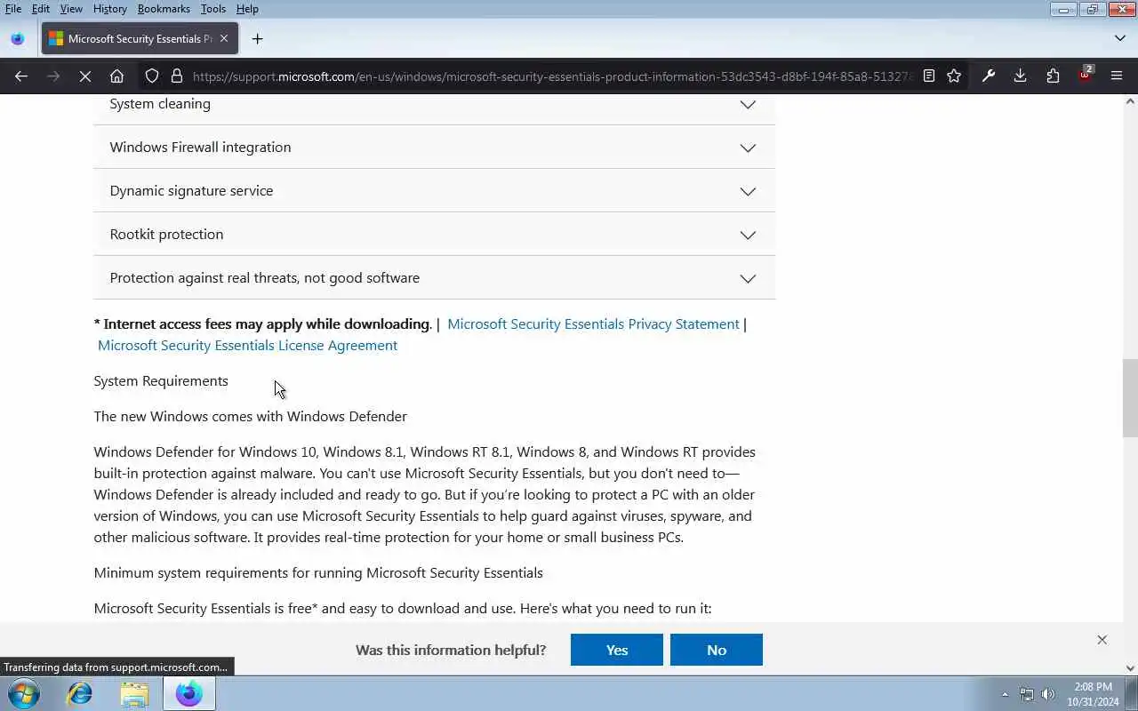The height and width of the screenshot is (711, 1138).
Task: Open the Downloads panel
Action: coord(1020,76)
